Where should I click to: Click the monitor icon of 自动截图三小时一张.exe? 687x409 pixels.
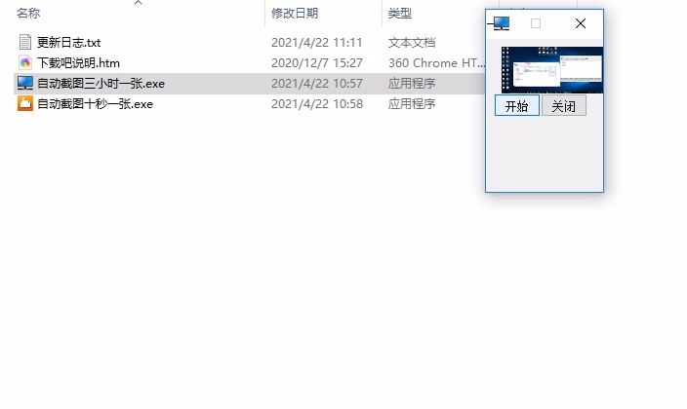click(25, 83)
